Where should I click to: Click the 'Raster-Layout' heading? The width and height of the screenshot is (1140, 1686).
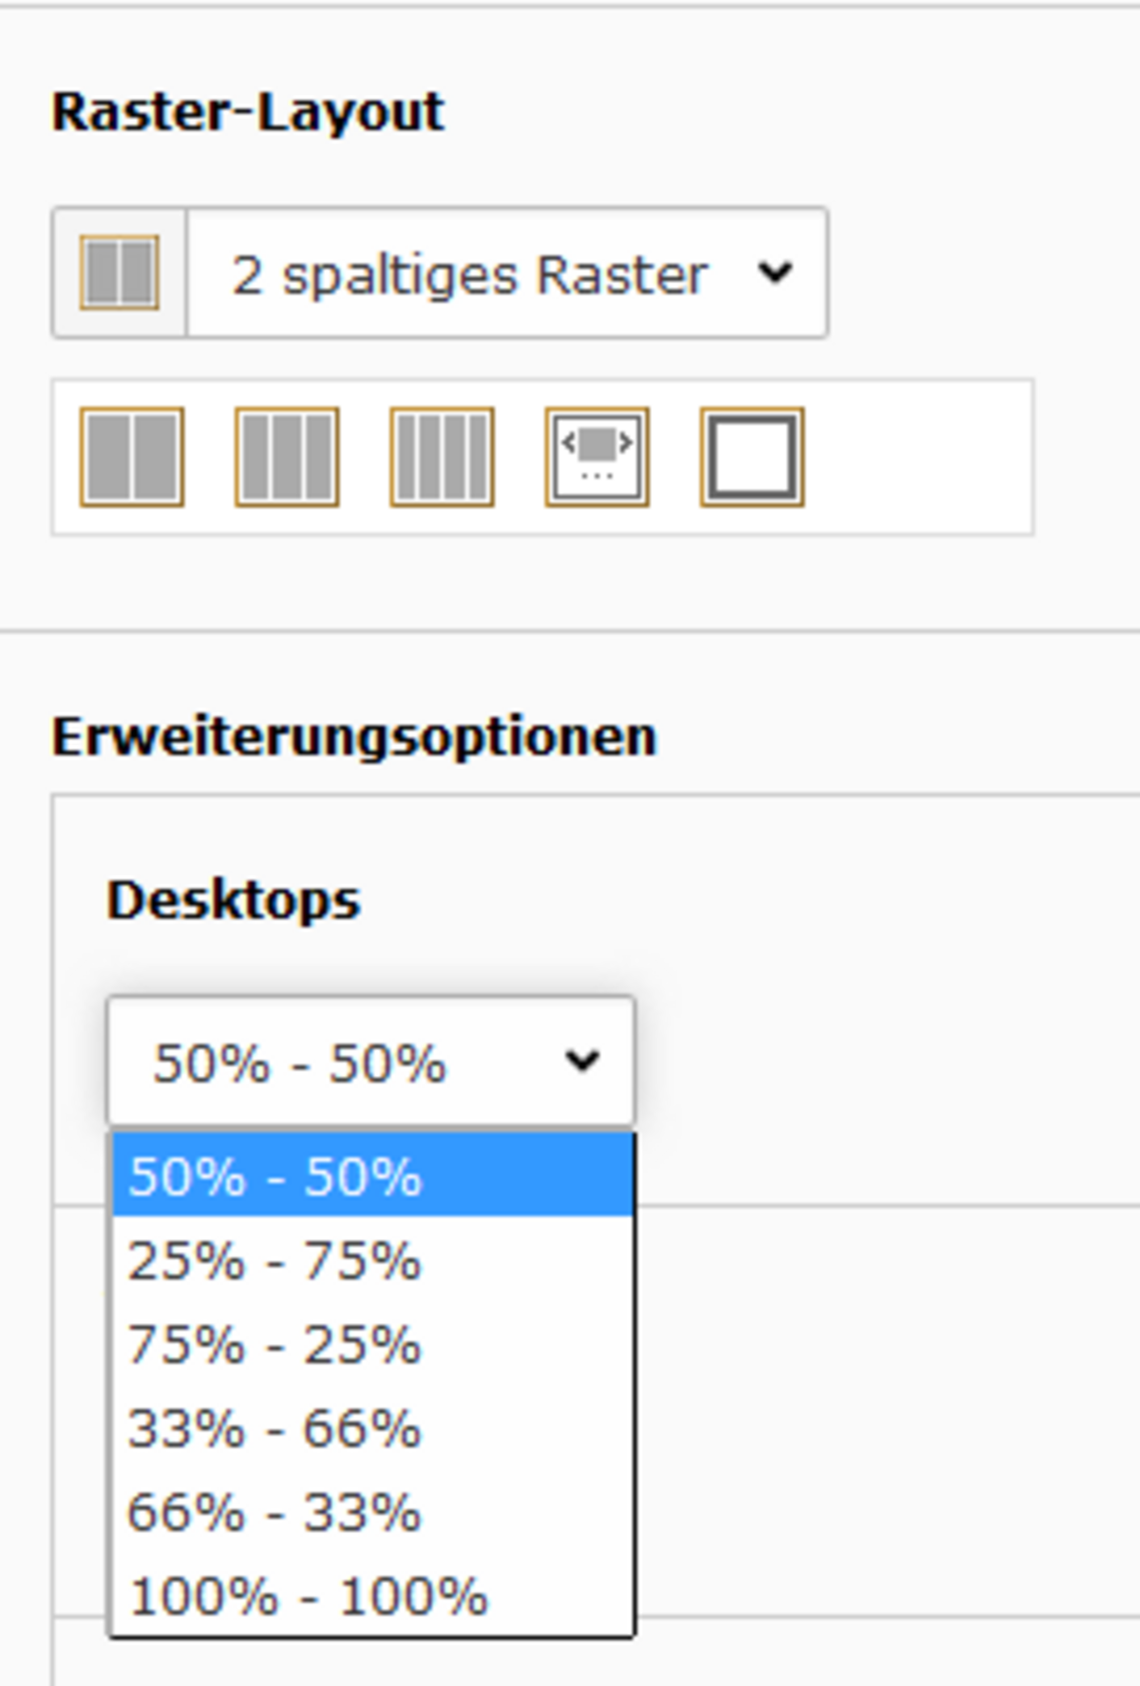[247, 112]
